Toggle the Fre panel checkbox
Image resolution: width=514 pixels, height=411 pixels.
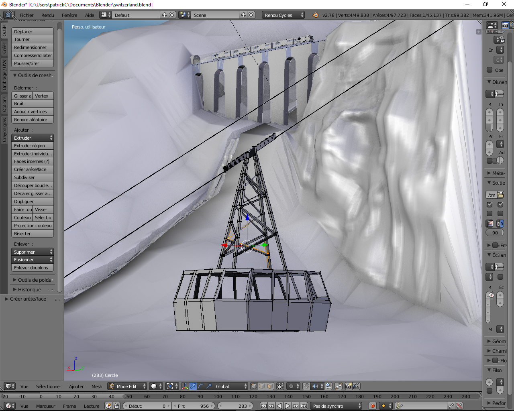[x=495, y=245]
